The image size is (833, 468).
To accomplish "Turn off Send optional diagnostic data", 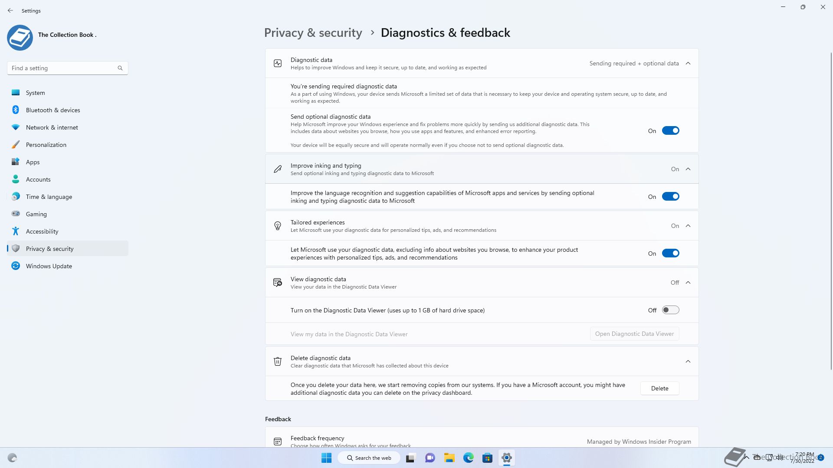I will coord(670,131).
